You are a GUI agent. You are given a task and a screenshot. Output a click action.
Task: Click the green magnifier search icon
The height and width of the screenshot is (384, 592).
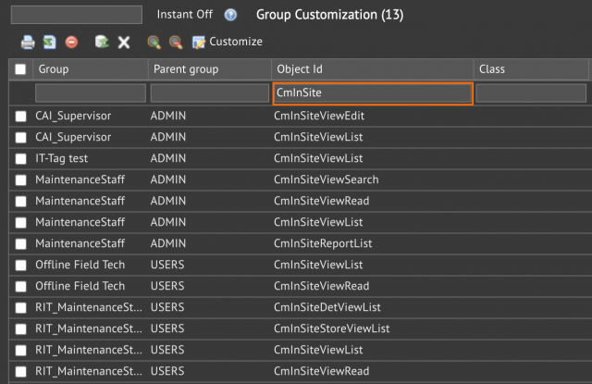coord(154,42)
